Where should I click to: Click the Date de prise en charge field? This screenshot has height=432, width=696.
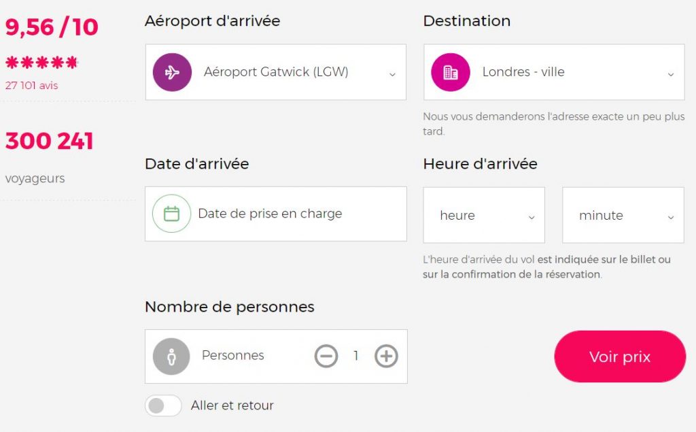tap(272, 214)
